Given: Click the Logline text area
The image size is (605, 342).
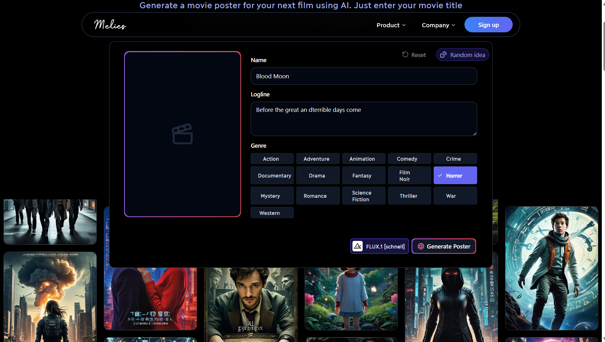Looking at the screenshot, I should point(364,119).
